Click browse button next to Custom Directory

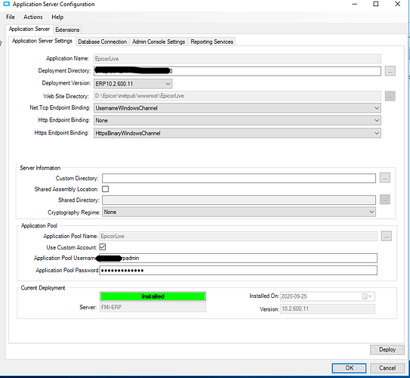(x=384, y=178)
